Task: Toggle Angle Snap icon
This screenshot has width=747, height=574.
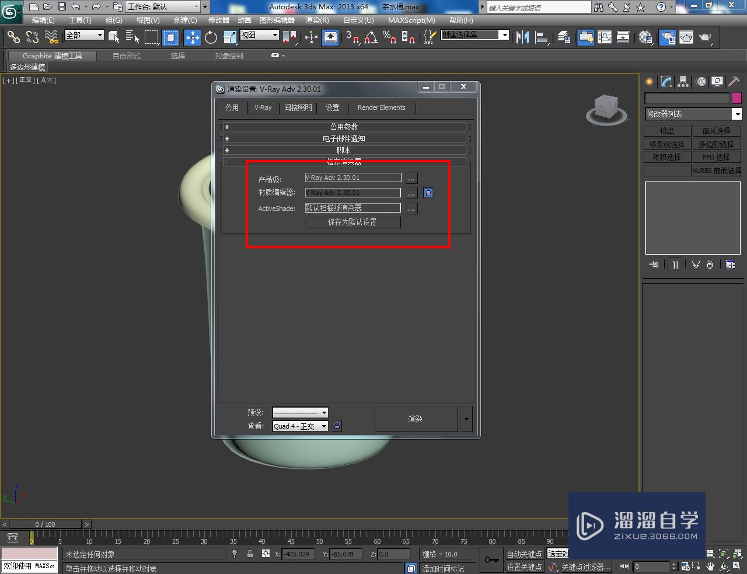Action: click(x=370, y=37)
